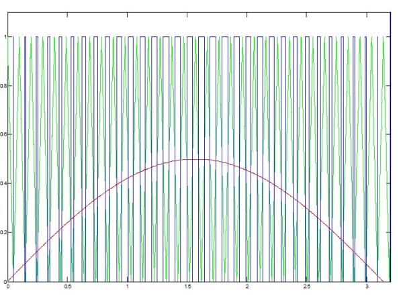Select the x-axis tick label 0.5
The image size is (403, 298).
click(68, 287)
